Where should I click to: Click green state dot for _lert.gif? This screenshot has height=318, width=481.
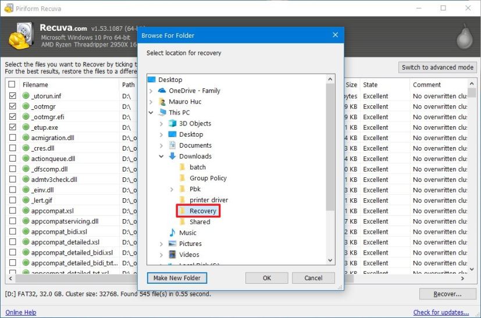(x=26, y=200)
